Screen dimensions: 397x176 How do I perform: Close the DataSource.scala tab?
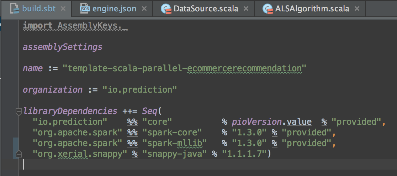point(247,9)
